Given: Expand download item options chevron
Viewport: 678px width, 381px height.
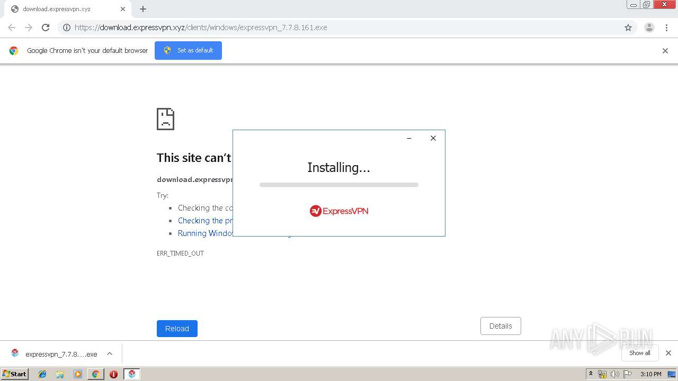Looking at the screenshot, I should (x=110, y=353).
